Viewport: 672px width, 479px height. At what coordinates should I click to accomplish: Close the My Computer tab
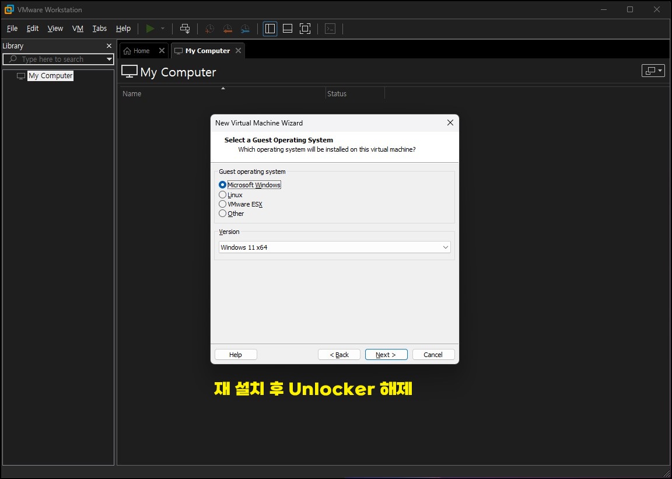[x=238, y=51]
